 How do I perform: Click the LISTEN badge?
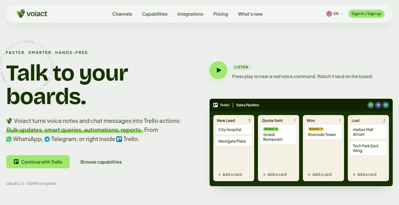coord(241,67)
